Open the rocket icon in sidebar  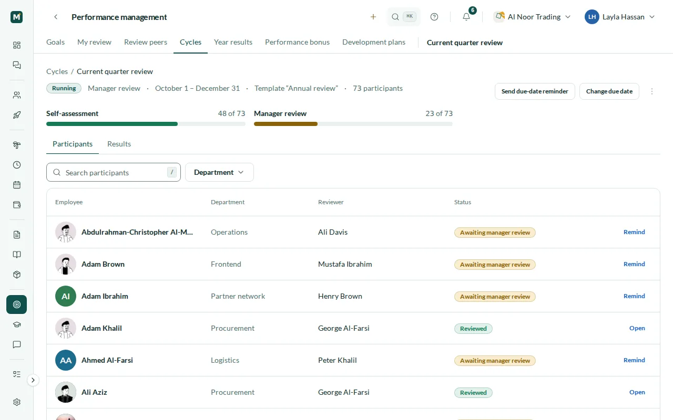[17, 115]
